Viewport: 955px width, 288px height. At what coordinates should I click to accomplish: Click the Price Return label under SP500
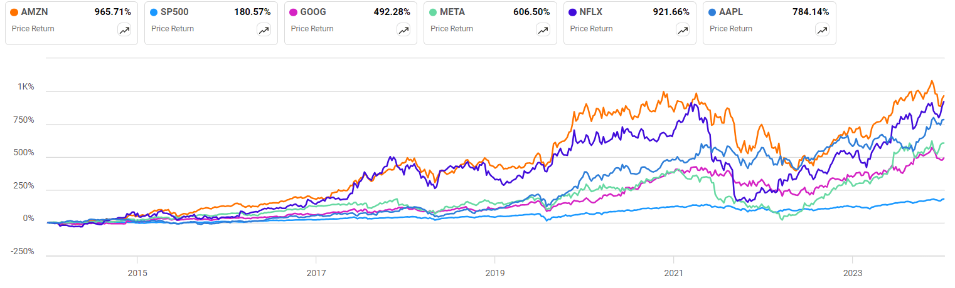tap(173, 28)
